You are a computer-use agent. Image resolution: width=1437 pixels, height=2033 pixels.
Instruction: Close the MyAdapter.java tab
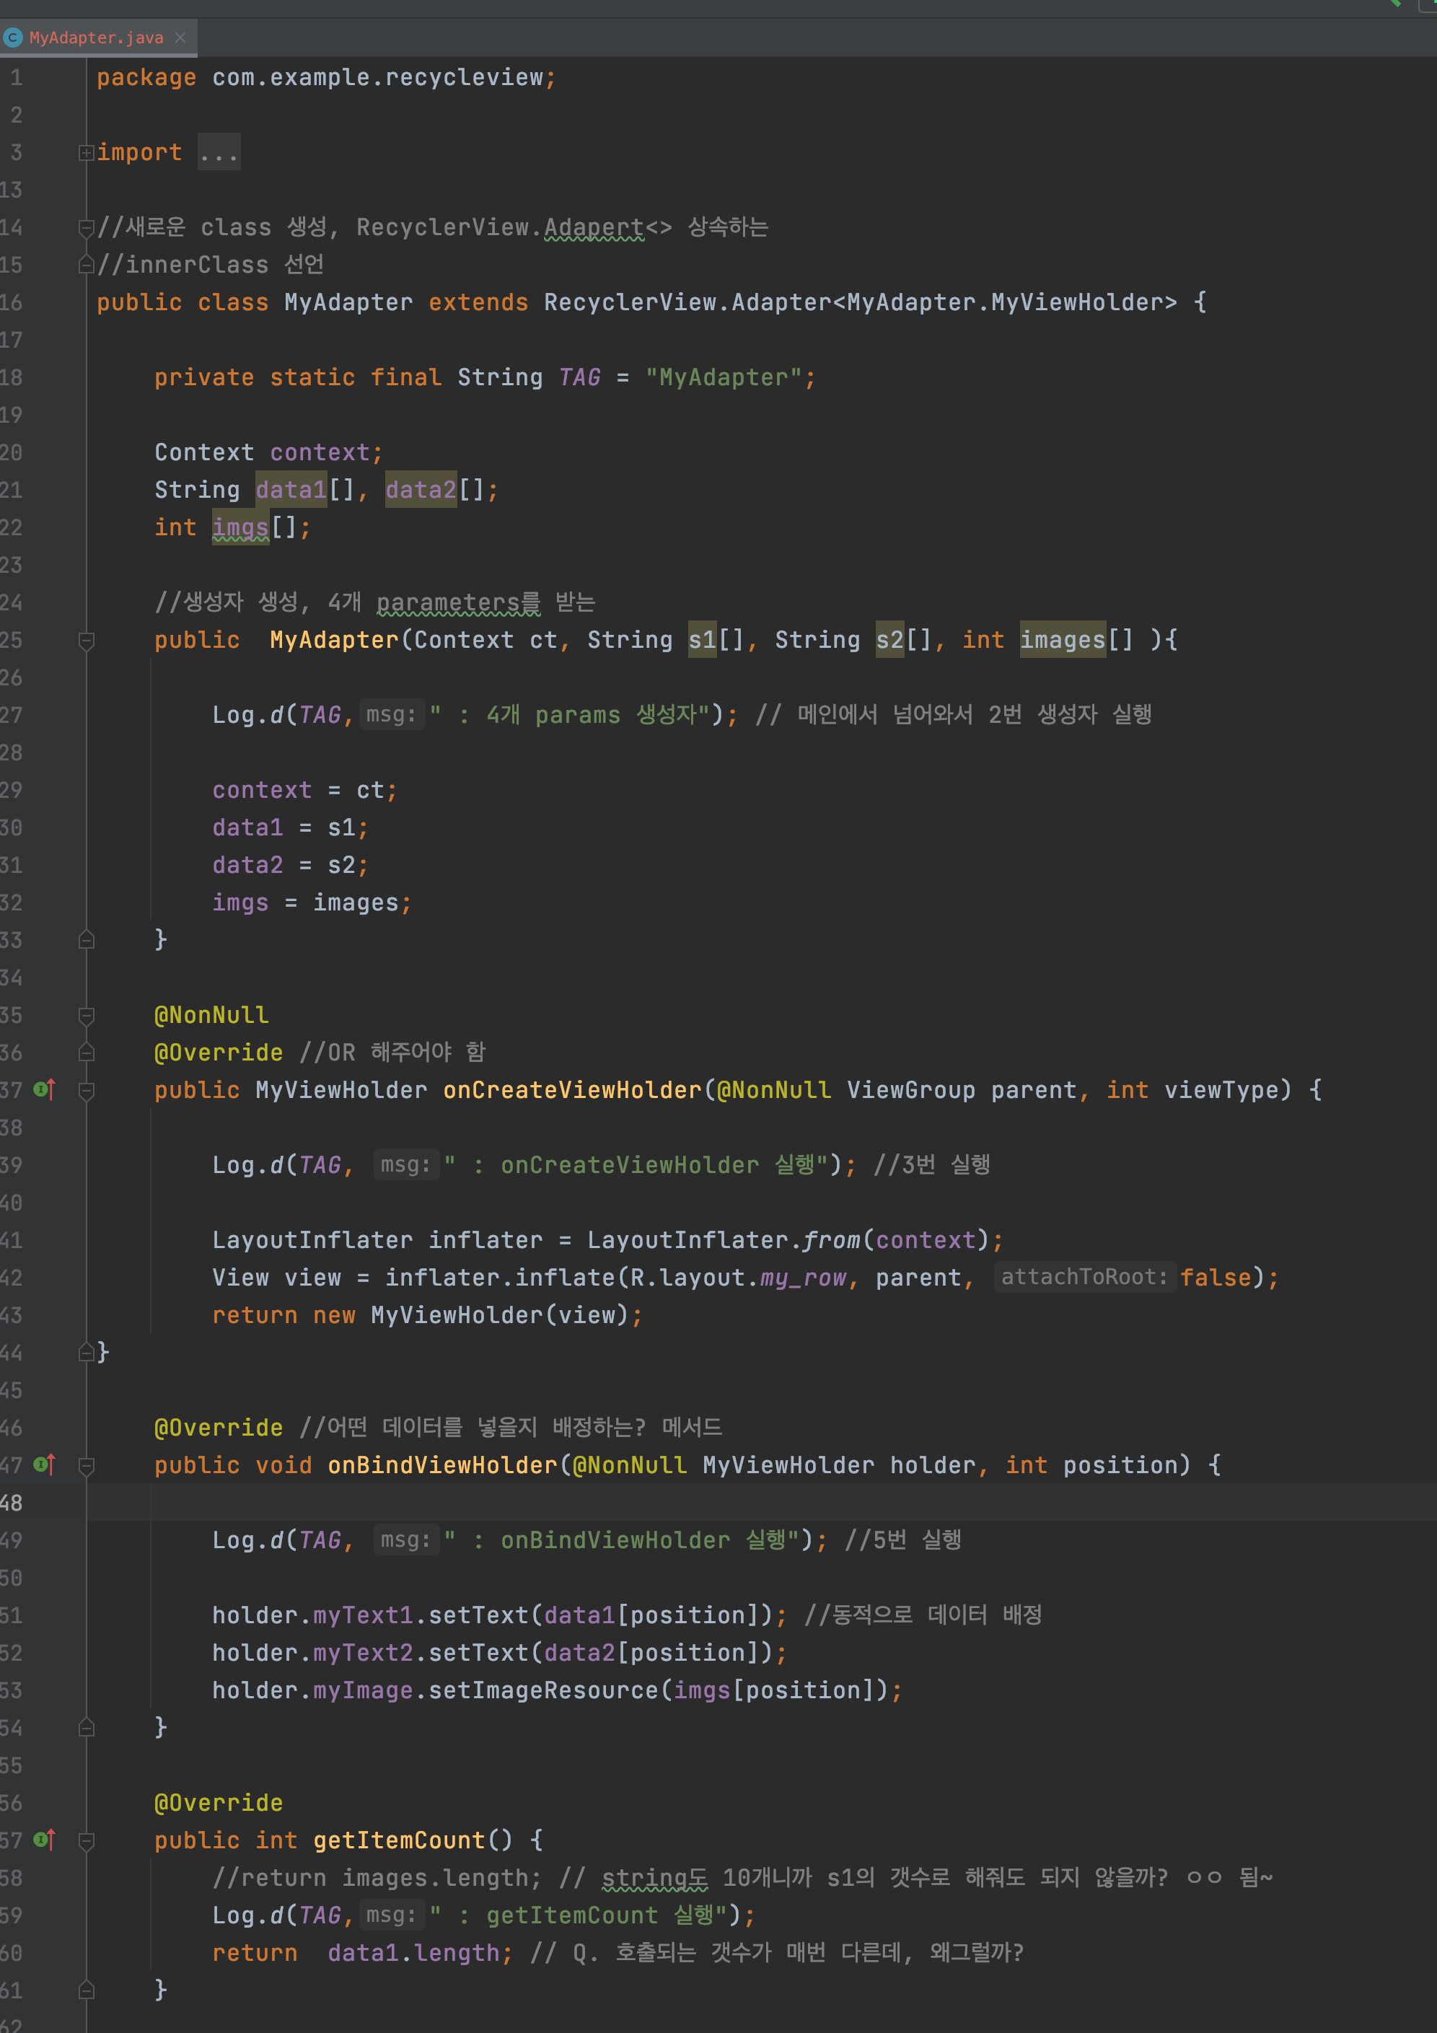click(180, 38)
